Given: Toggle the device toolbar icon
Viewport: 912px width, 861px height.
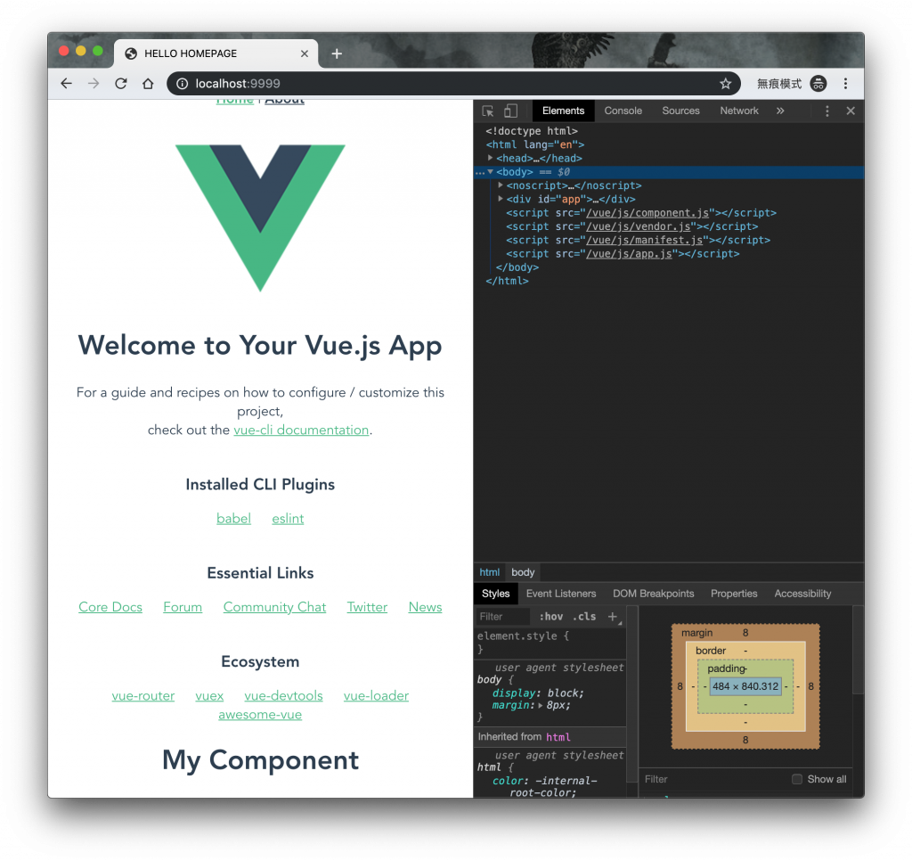Looking at the screenshot, I should tap(510, 111).
